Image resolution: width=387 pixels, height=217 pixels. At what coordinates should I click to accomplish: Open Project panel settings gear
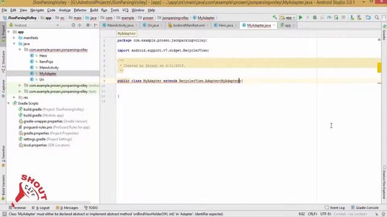[88, 25]
